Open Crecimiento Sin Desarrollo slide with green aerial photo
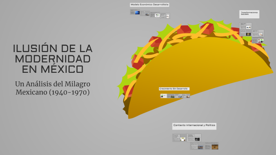Image resolution: width=276 pixels, height=155 pixels. click(x=171, y=96)
